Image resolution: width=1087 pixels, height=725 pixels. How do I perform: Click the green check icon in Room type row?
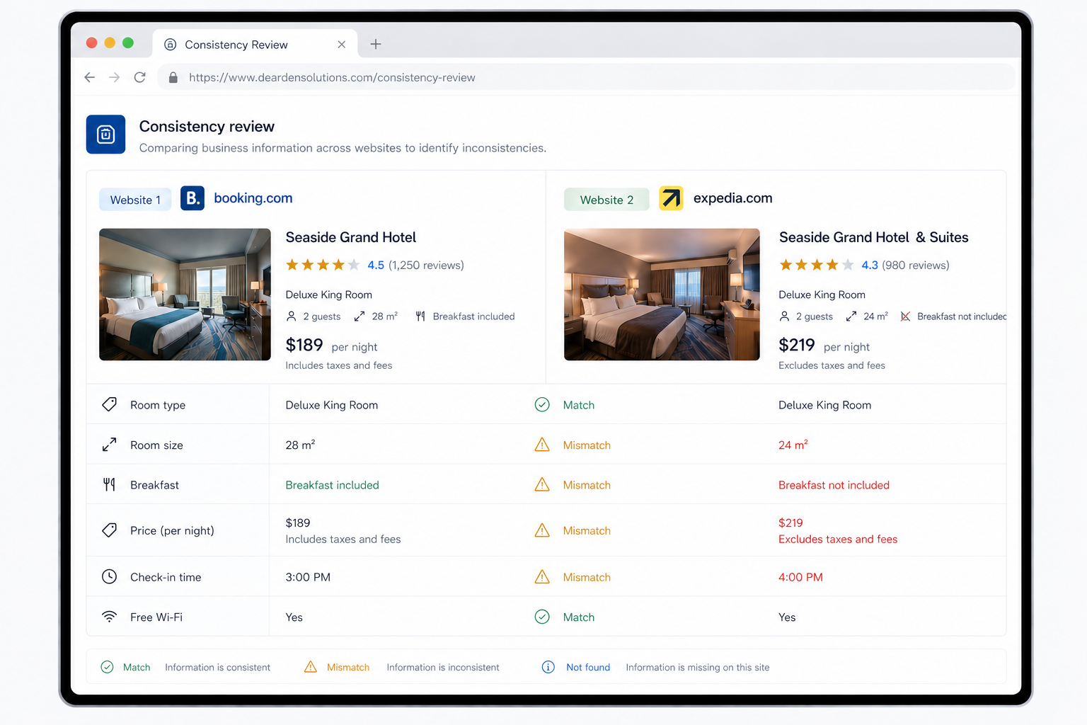tap(542, 404)
